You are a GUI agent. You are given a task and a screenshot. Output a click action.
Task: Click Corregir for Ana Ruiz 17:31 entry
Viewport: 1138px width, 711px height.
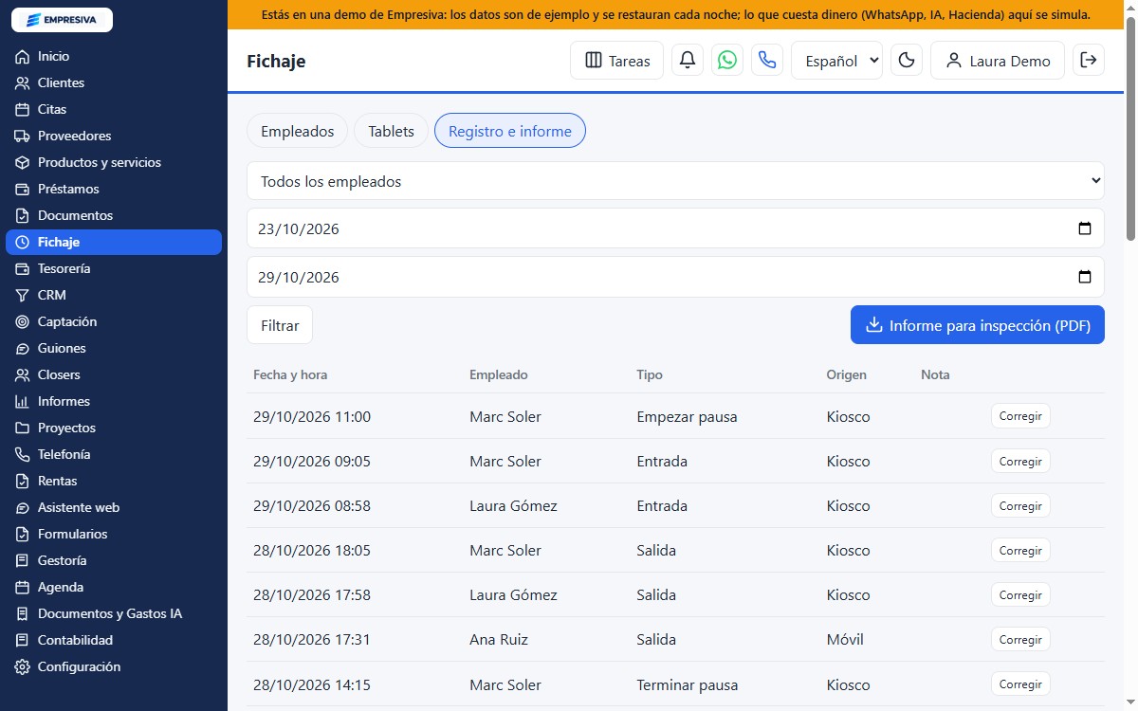[1020, 639]
